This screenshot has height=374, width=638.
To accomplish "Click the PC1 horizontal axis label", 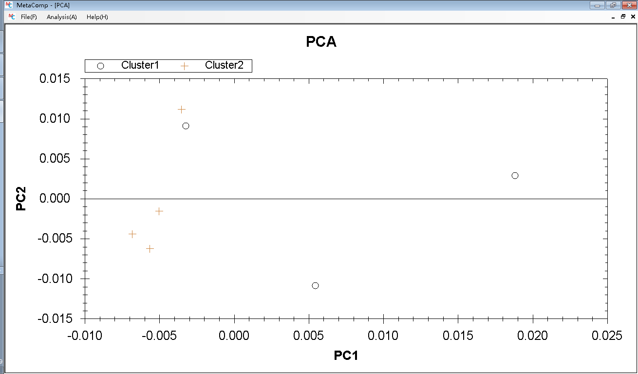I will click(346, 355).
